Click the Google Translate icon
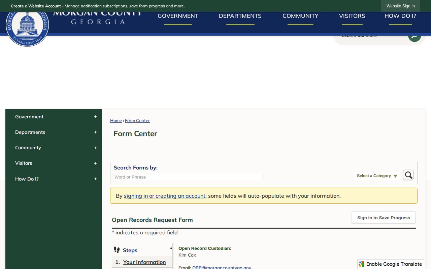Viewport: 431px width, 269px height. click(362, 264)
